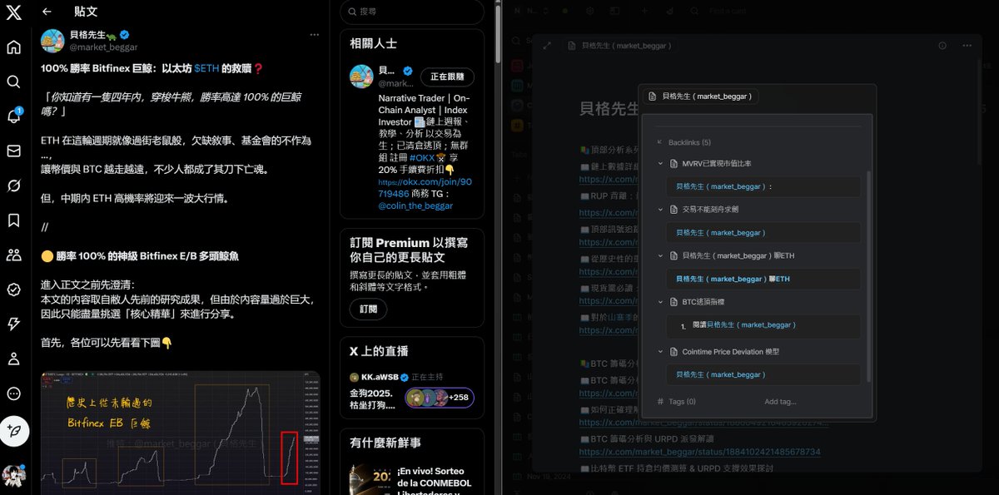
Task: Collapse the Backlinks (5) section
Action: click(660, 143)
